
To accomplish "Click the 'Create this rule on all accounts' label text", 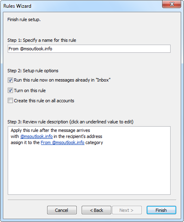I will coord(44,101).
